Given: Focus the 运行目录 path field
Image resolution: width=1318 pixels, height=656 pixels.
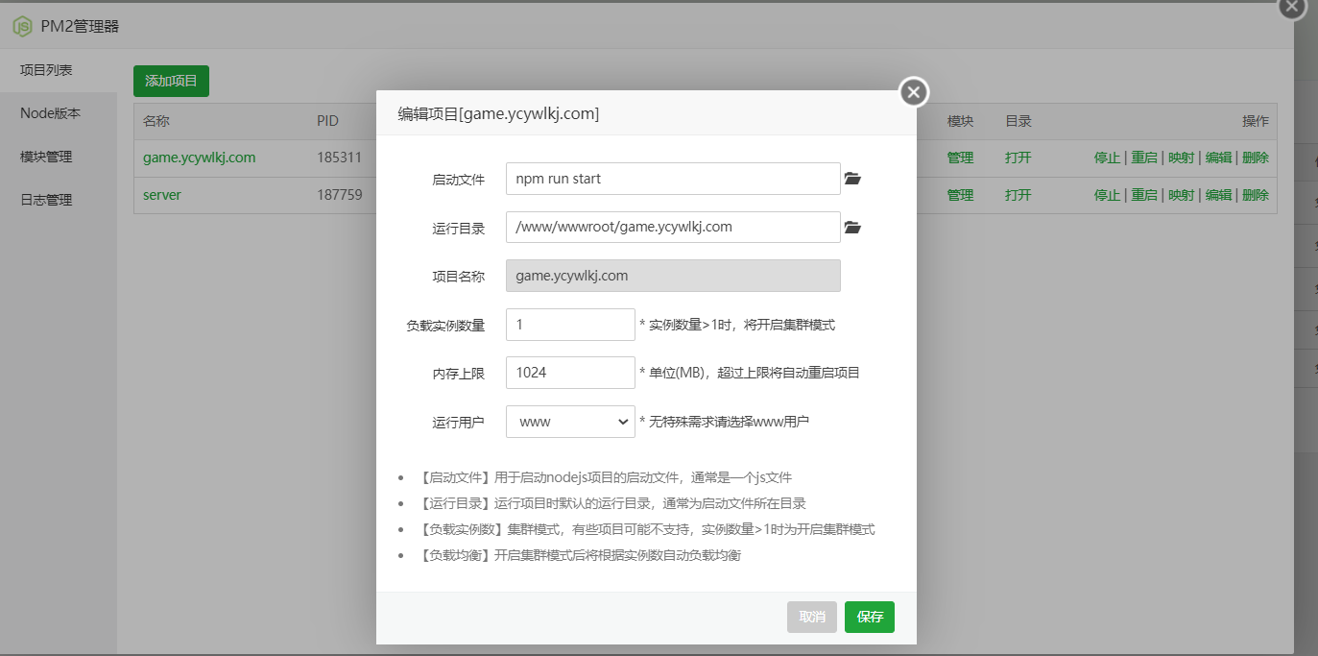Looking at the screenshot, I should pos(672,228).
